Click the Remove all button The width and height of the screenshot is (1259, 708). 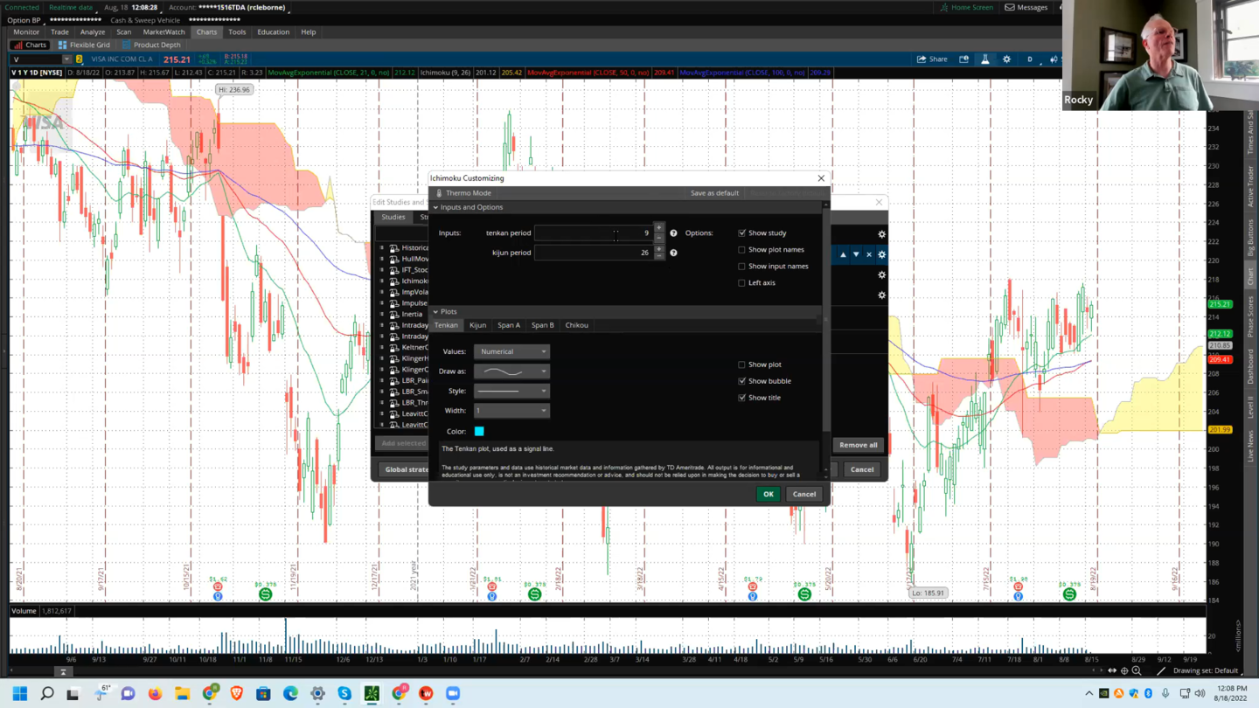(x=857, y=444)
